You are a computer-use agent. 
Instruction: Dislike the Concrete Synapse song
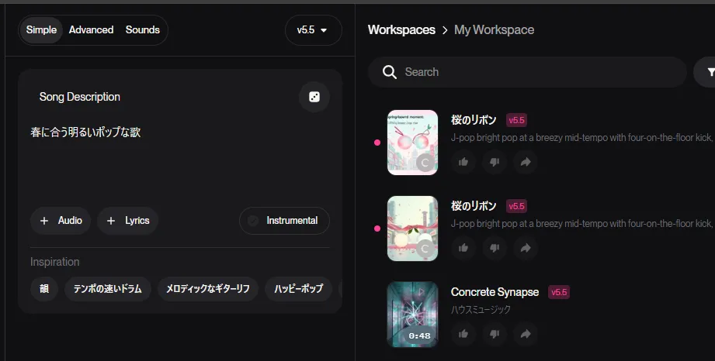pos(495,334)
